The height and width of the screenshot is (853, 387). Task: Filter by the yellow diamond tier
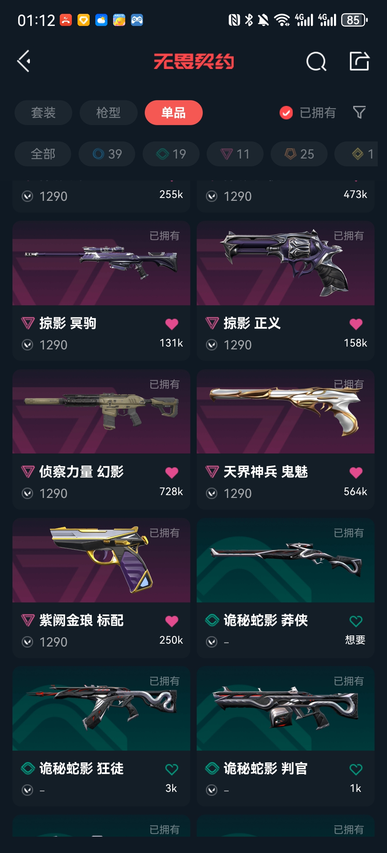point(356,154)
